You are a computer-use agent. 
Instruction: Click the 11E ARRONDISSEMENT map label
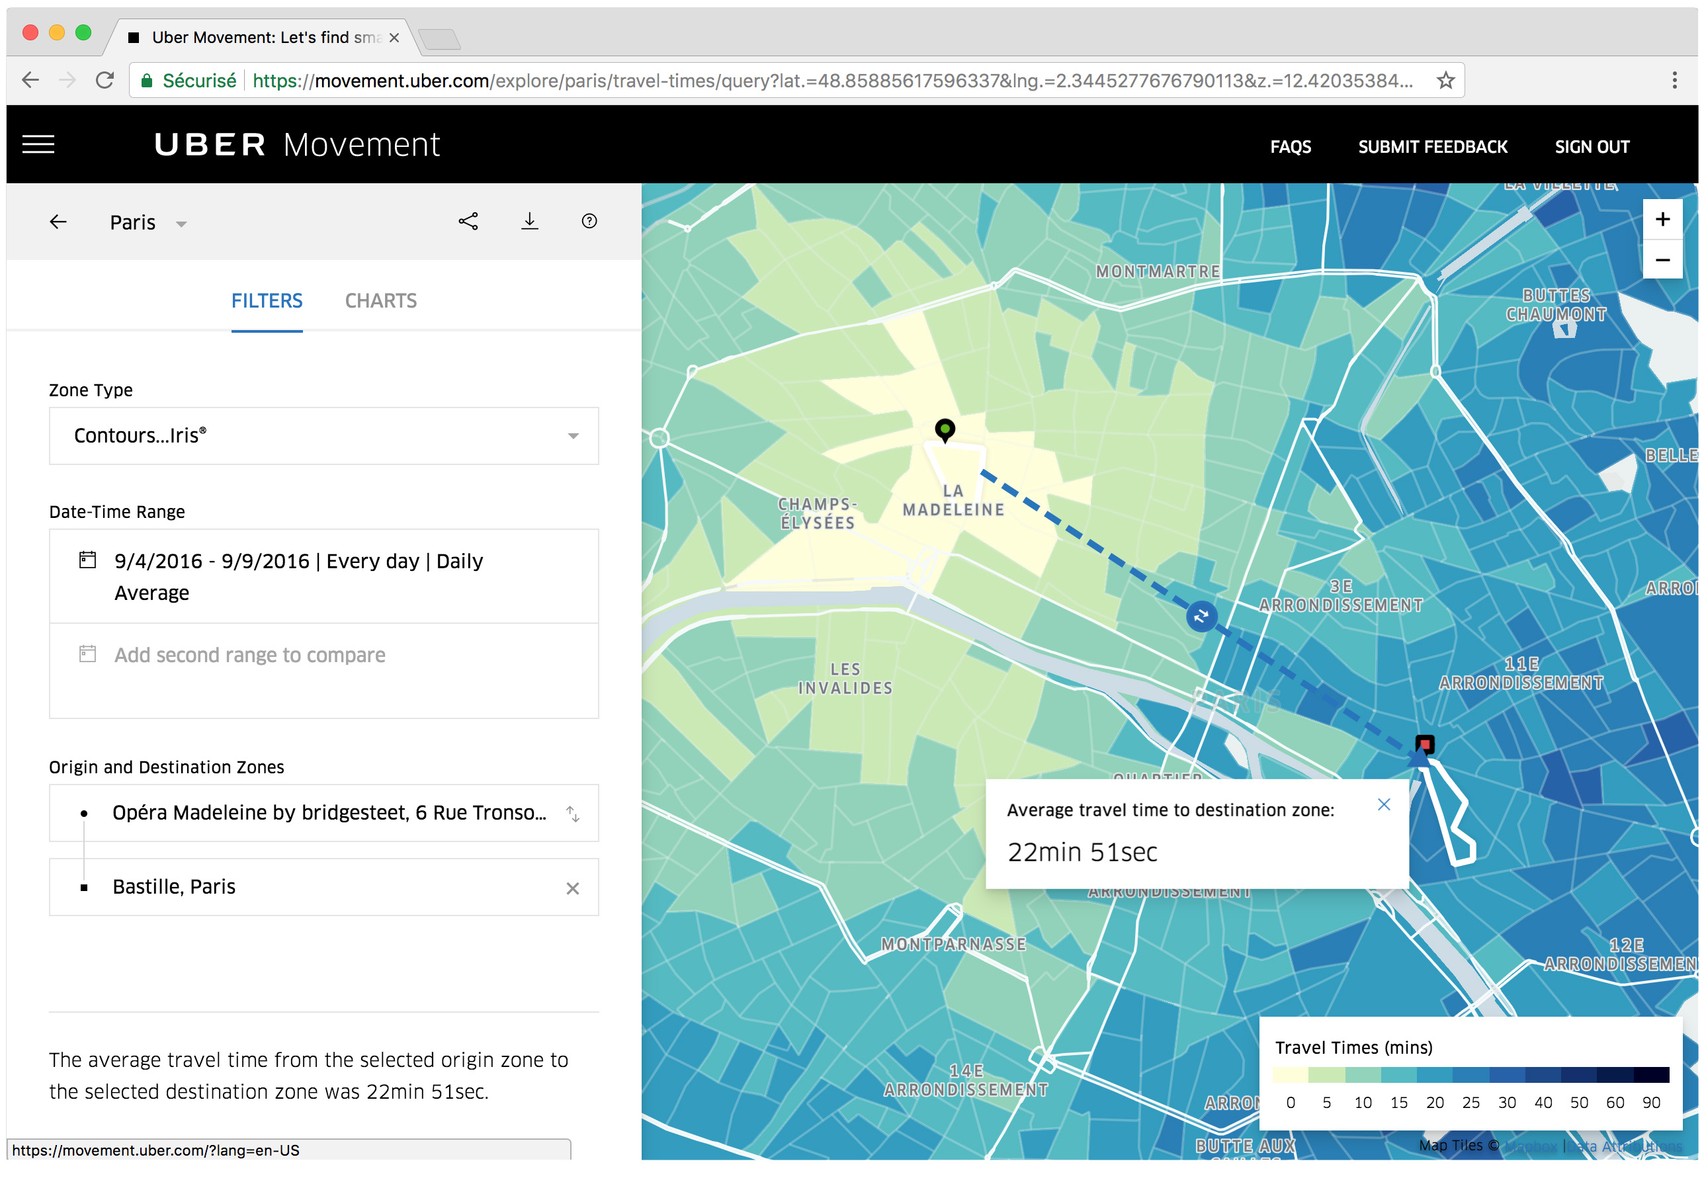pyautogui.click(x=1521, y=673)
